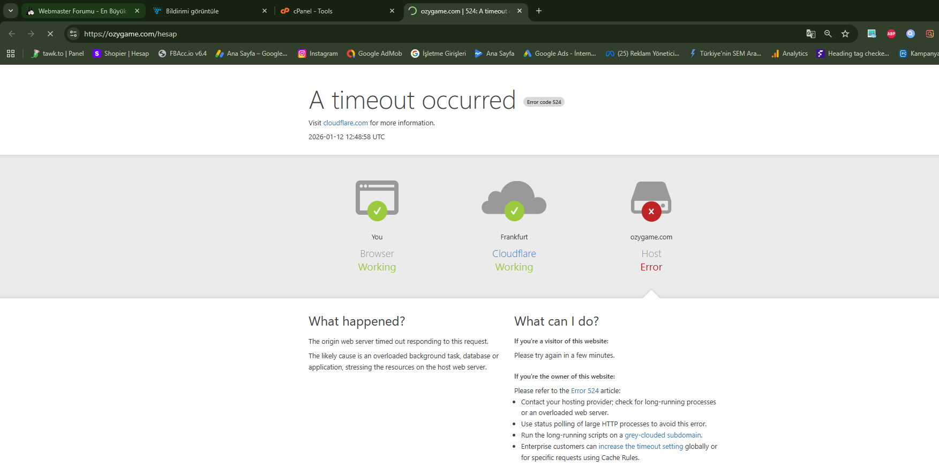The width and height of the screenshot is (939, 467).
Task: Bookmark this page with the star icon
Action: pyautogui.click(x=845, y=34)
